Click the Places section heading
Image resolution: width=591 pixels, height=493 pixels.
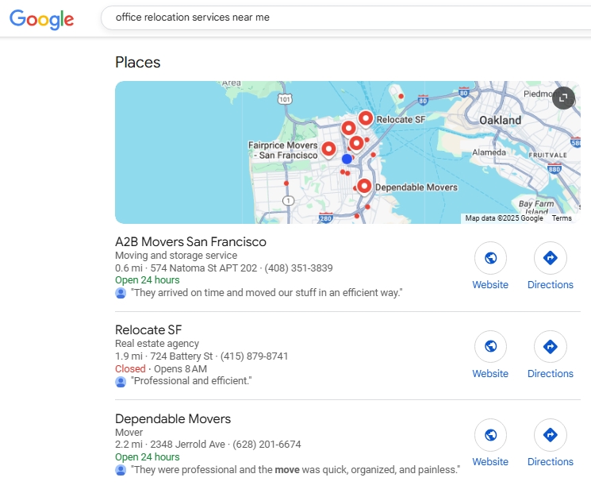point(137,62)
